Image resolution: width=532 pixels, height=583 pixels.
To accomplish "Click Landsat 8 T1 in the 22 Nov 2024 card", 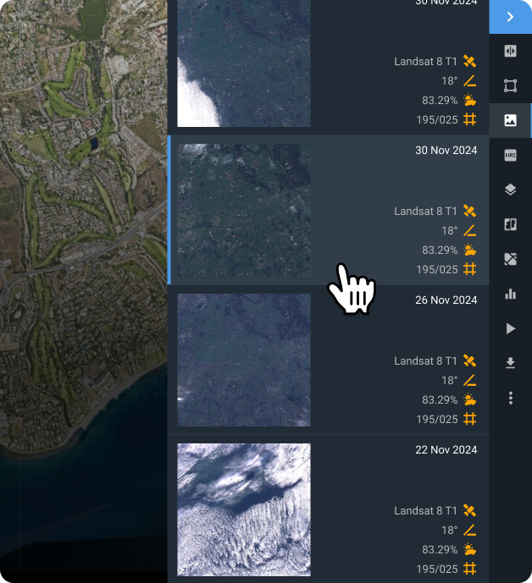I will (x=425, y=511).
